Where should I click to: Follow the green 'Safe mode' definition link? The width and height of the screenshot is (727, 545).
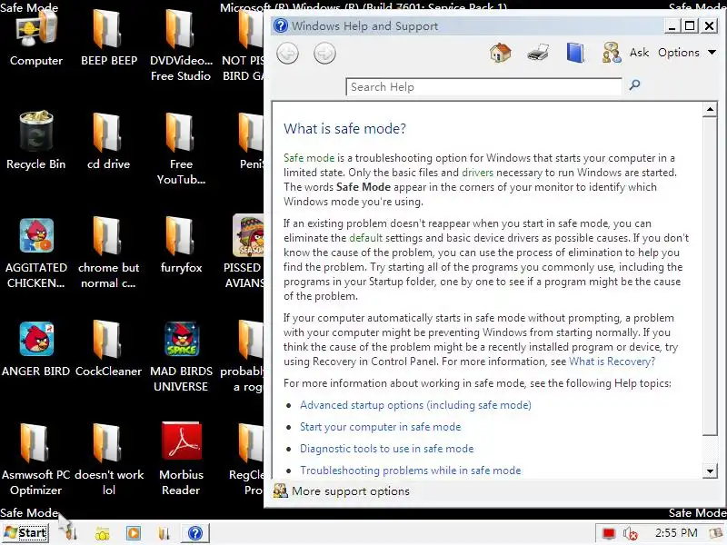pos(309,157)
